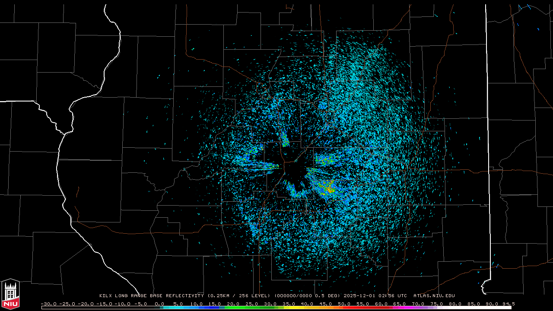The height and width of the screenshot is (311, 553).
Task: Click the ATLAS.NIU.EDU text link
Action: point(434,296)
